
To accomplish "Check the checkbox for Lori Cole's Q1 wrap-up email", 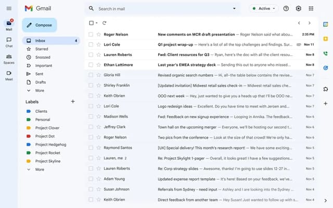I will (91, 45).
